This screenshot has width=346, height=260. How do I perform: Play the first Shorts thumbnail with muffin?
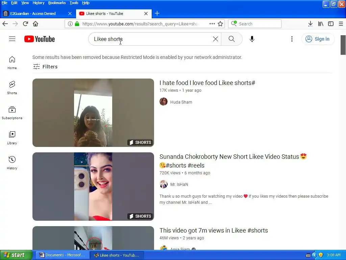pos(93,113)
